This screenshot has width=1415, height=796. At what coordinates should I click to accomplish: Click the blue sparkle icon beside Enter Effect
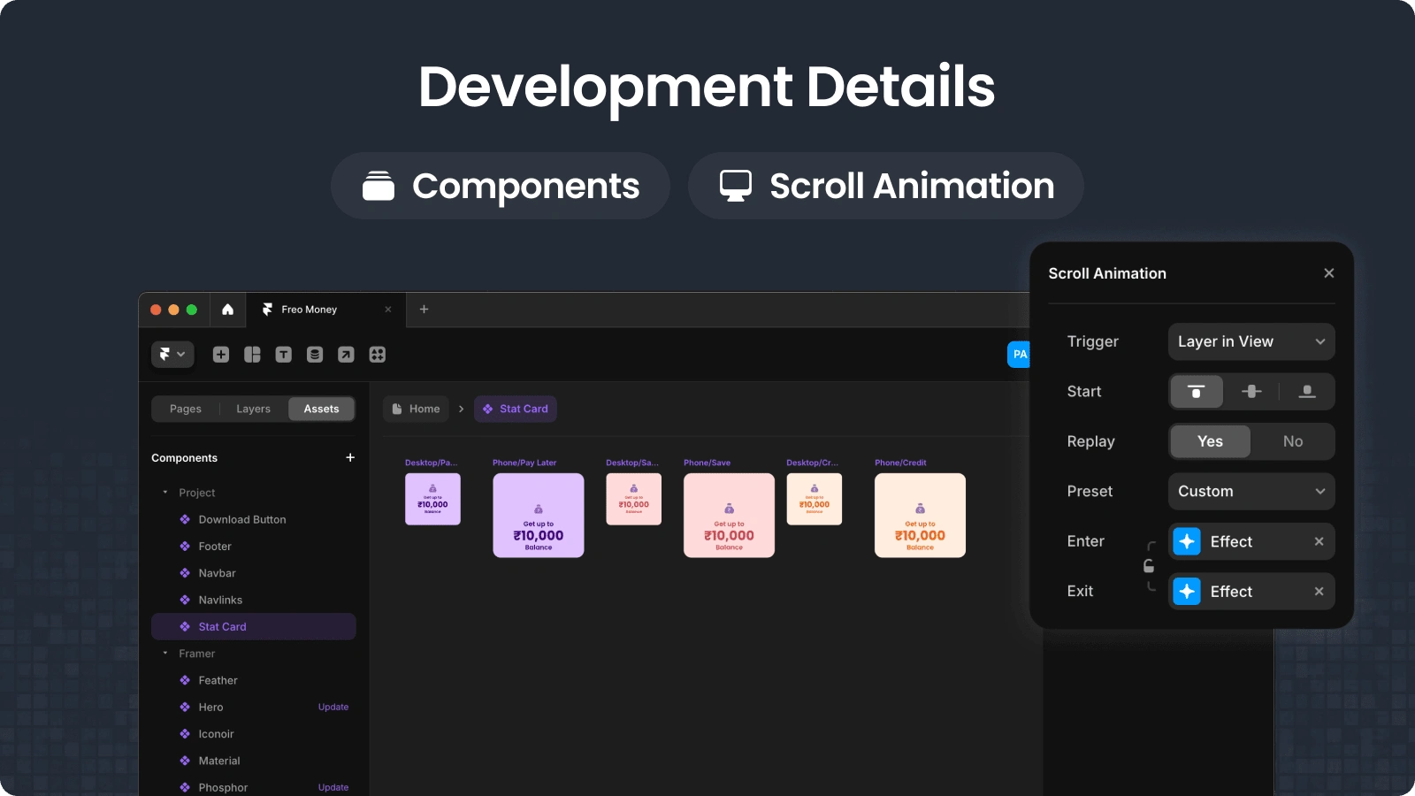pos(1187,541)
